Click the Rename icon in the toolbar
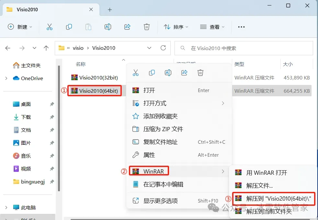Image resolution: width=318 pixels, height=220 pixels. click(108, 27)
